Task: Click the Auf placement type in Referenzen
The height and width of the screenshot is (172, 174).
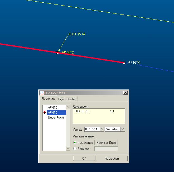Action: 112,111
